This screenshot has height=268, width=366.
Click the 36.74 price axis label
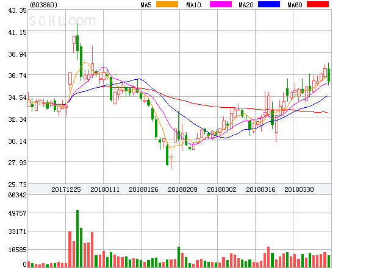pos(17,76)
